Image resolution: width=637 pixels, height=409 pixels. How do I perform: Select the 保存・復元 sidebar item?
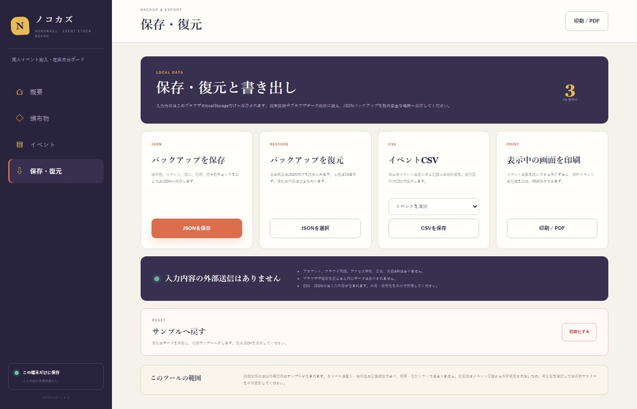(x=56, y=171)
